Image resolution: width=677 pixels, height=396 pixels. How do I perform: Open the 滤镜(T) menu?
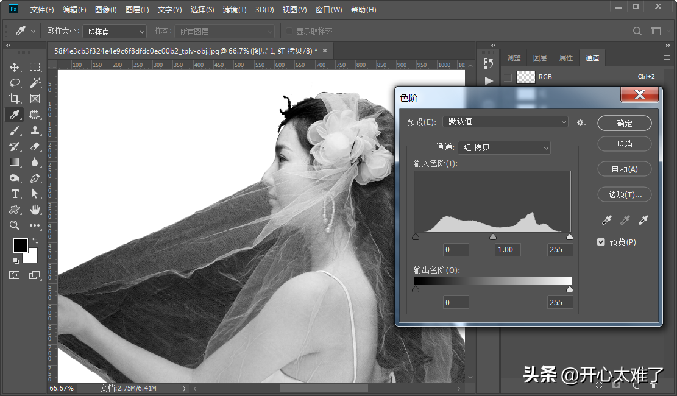click(x=235, y=10)
